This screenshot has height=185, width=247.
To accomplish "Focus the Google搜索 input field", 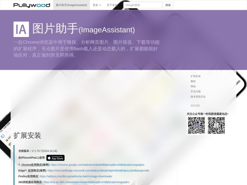I will 142,5.
